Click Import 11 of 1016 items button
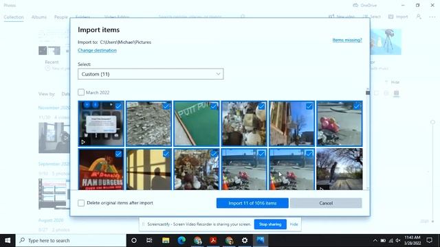 point(252,203)
